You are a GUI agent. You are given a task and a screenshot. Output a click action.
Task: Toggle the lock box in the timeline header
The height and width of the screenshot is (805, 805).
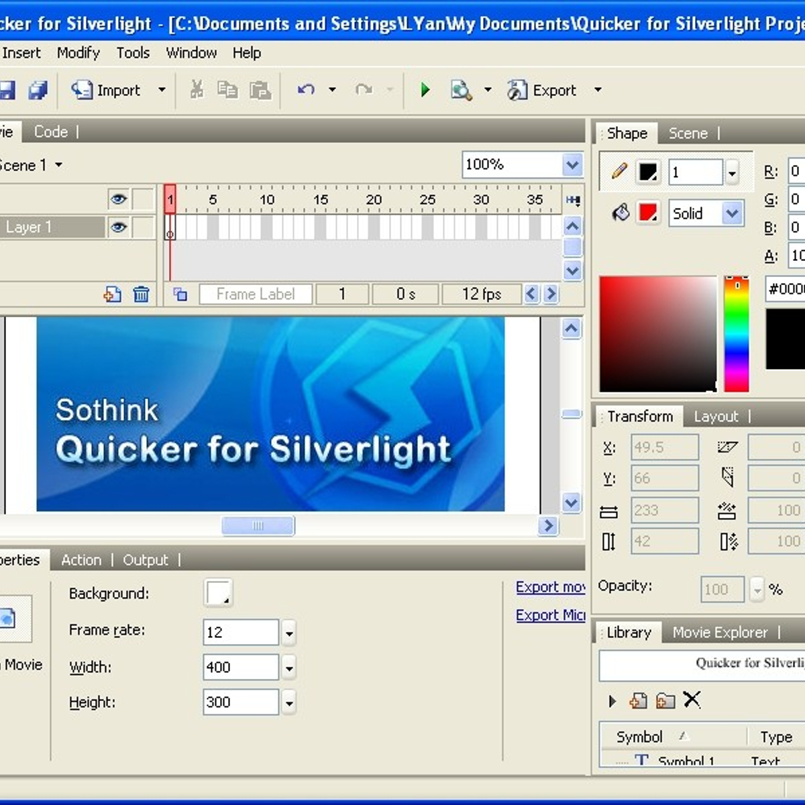143,199
